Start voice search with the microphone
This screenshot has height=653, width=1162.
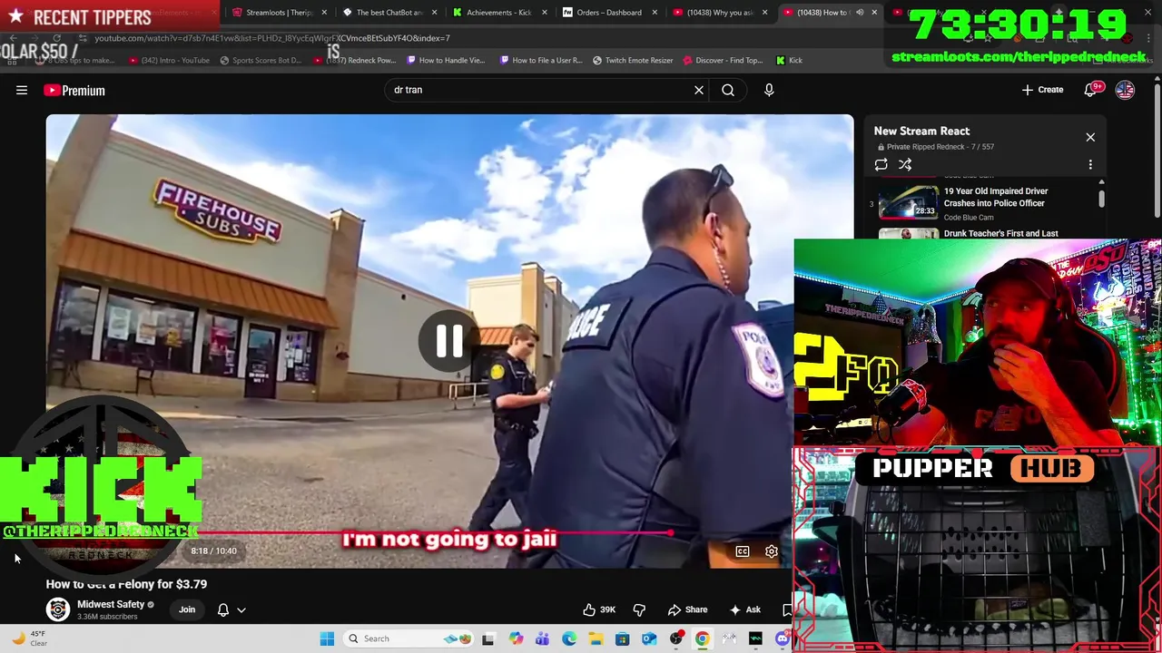pos(769,90)
